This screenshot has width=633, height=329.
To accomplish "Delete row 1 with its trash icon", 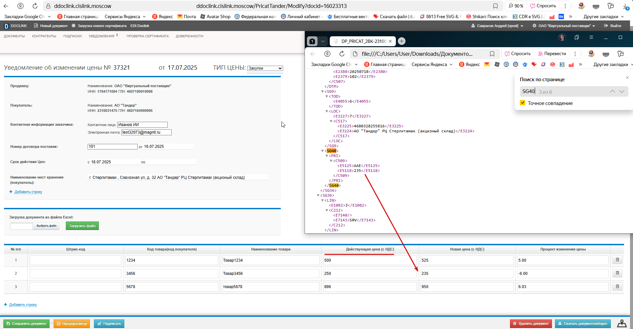I will click(617, 260).
